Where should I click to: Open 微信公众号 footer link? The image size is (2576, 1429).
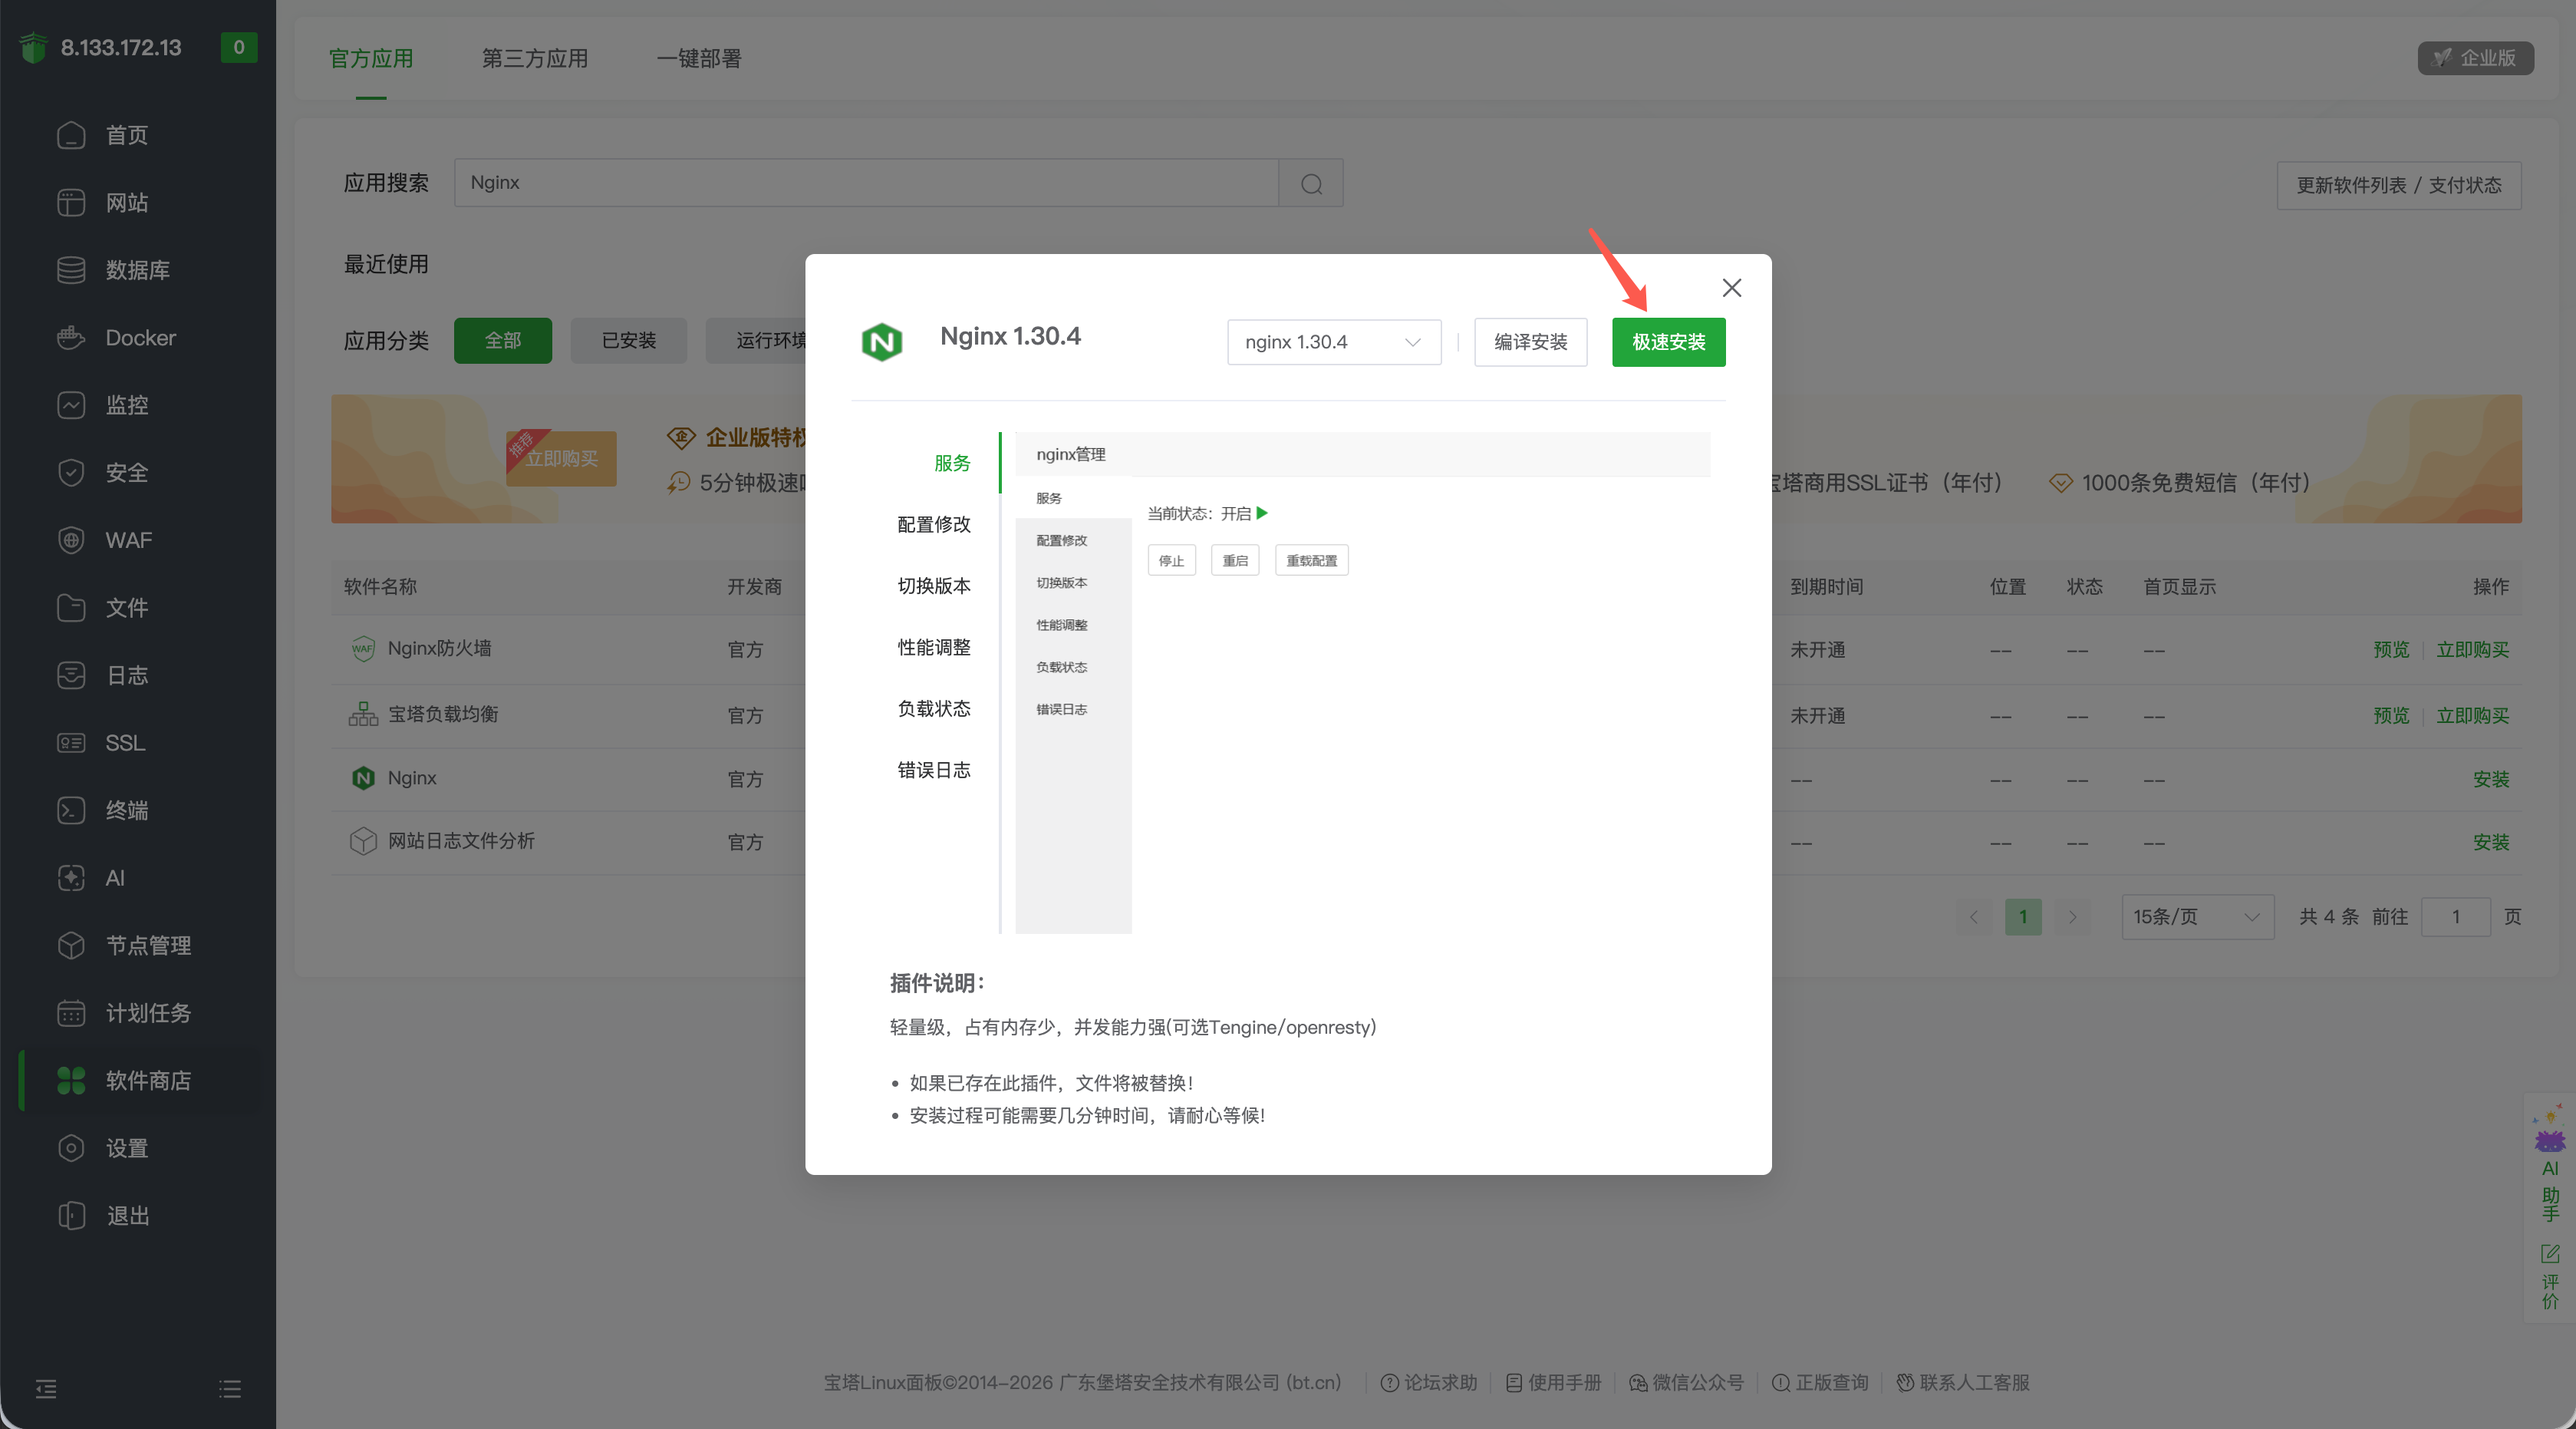[x=1686, y=1382]
